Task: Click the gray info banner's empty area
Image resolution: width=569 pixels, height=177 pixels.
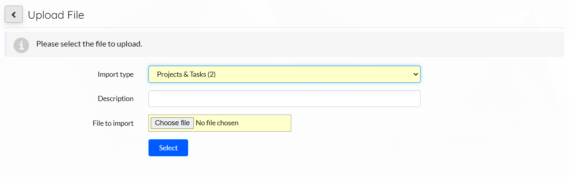Action: (350, 44)
